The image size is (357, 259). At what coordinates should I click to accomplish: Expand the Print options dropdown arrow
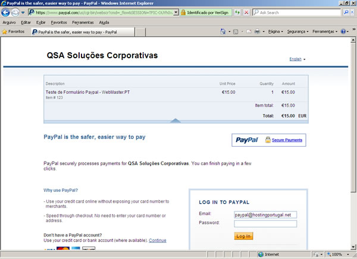pyautogui.click(x=264, y=31)
